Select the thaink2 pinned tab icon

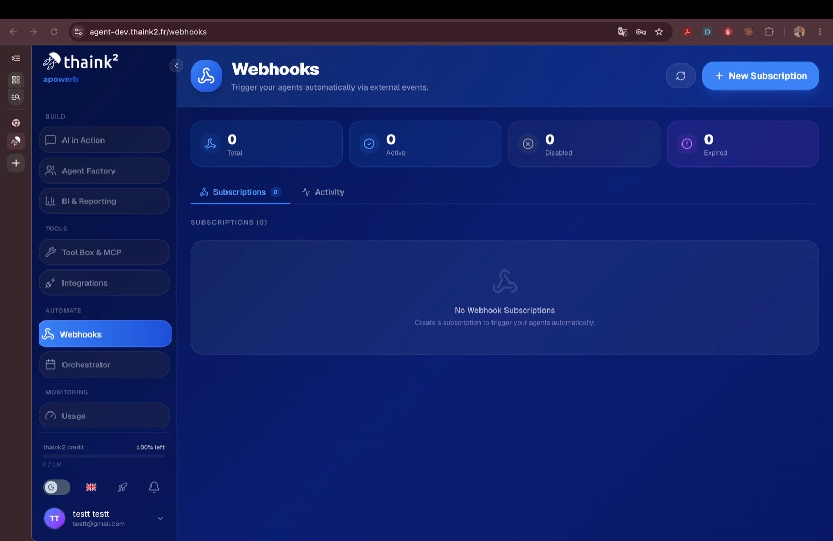(x=16, y=141)
